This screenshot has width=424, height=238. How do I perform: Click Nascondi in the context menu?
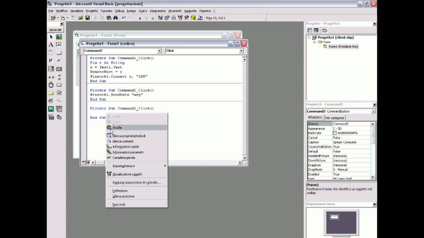pos(137,205)
